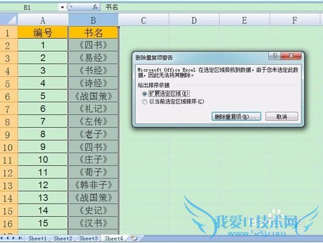Click the cell containing 《老子》
Screen dimensions: 323x243
point(93,134)
